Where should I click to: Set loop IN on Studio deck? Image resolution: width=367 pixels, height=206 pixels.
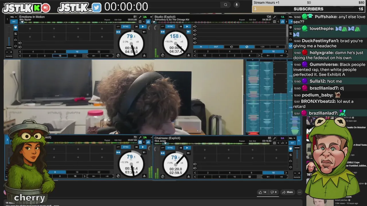(201, 47)
